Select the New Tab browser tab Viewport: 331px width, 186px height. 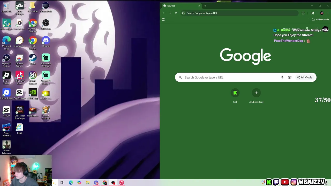coord(182,6)
